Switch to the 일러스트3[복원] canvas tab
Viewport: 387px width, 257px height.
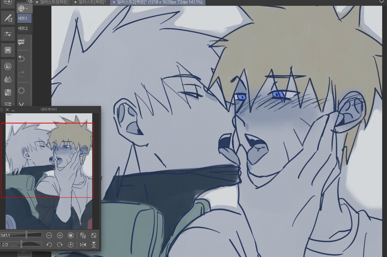pyautogui.click(x=53, y=2)
